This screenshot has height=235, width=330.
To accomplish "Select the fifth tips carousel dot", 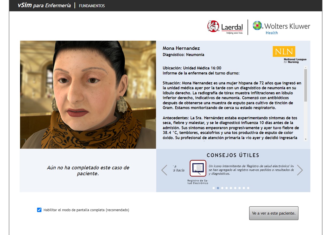I will pos(231,188).
